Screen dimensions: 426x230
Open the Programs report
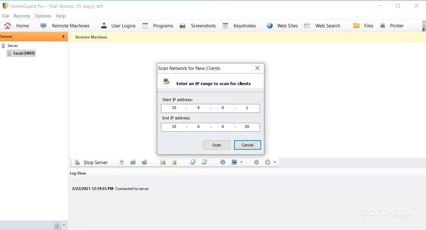coord(158,26)
